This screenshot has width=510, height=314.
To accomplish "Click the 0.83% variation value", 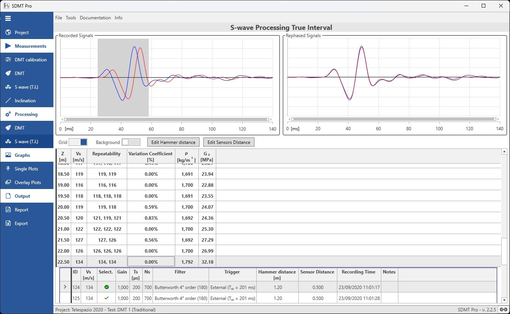I will click(151, 218).
